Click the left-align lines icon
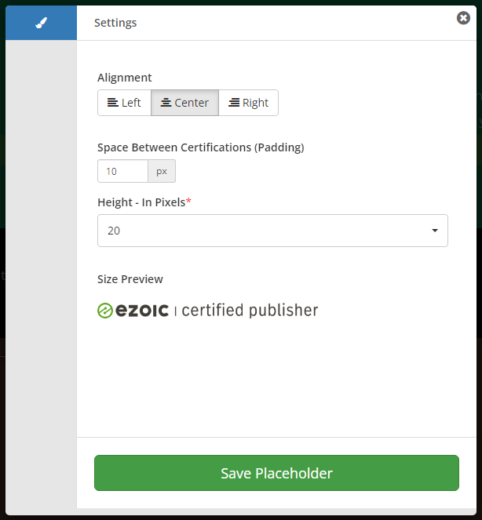This screenshot has width=482, height=520. [113, 103]
